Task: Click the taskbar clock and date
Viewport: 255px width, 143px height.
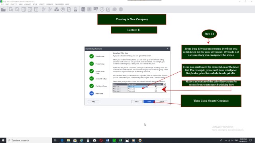Action: [243, 140]
